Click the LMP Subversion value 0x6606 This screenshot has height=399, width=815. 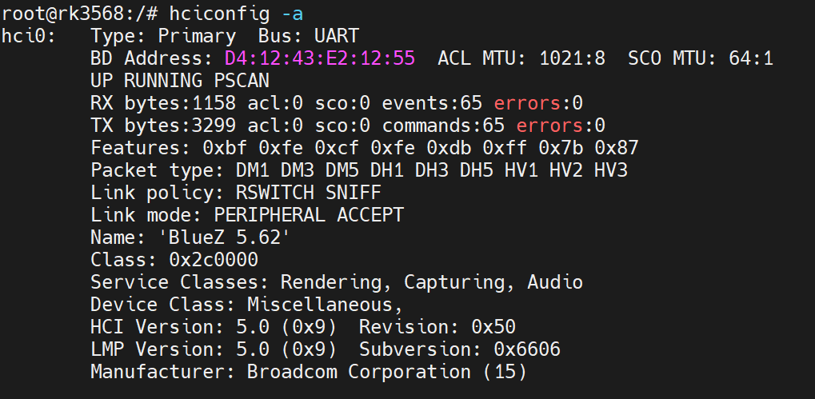click(526, 349)
